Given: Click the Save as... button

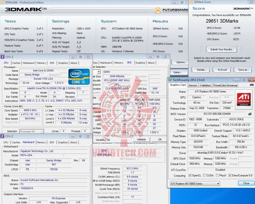Looking at the screenshot, I should 244,70.
